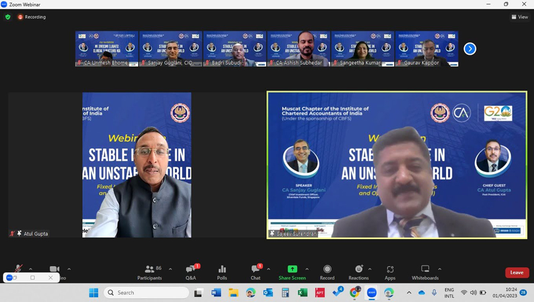Expand the Participants options arrow
Viewport: 534px width, 302px height.
pos(170,269)
